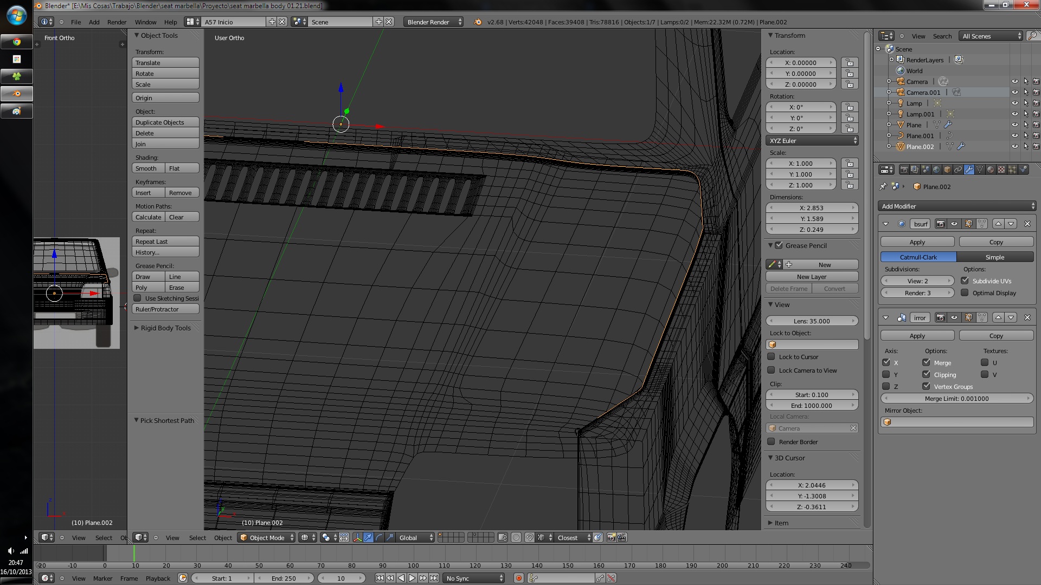This screenshot has height=585, width=1041.
Task: Select the Translate manipulator arrow icon
Action: click(x=368, y=537)
